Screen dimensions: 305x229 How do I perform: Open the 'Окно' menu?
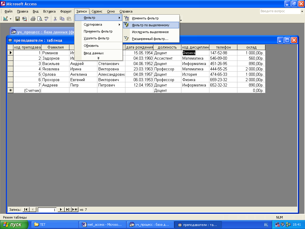point(111,11)
